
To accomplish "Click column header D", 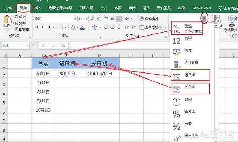I will [x=99, y=55].
